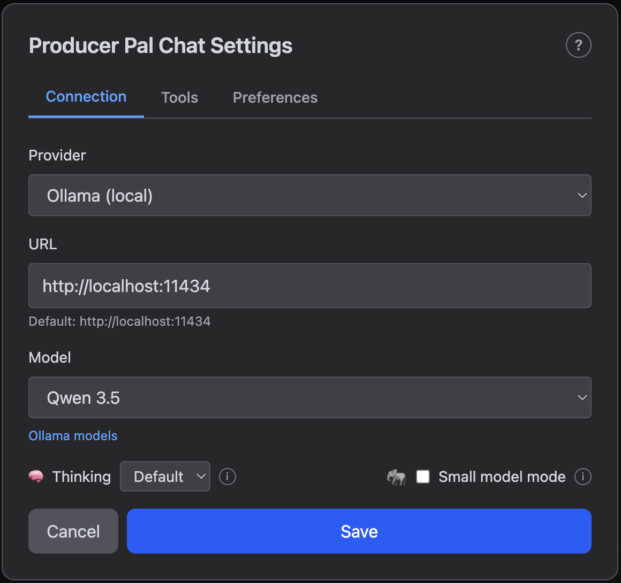Image resolution: width=621 pixels, height=583 pixels.
Task: Click the elephant icon near Small model mode
Action: tap(396, 477)
